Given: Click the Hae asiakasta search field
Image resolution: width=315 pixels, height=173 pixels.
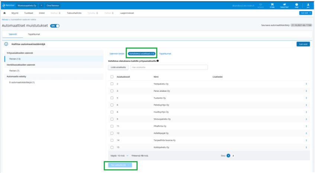Looking at the screenshot, I should coord(169,67).
